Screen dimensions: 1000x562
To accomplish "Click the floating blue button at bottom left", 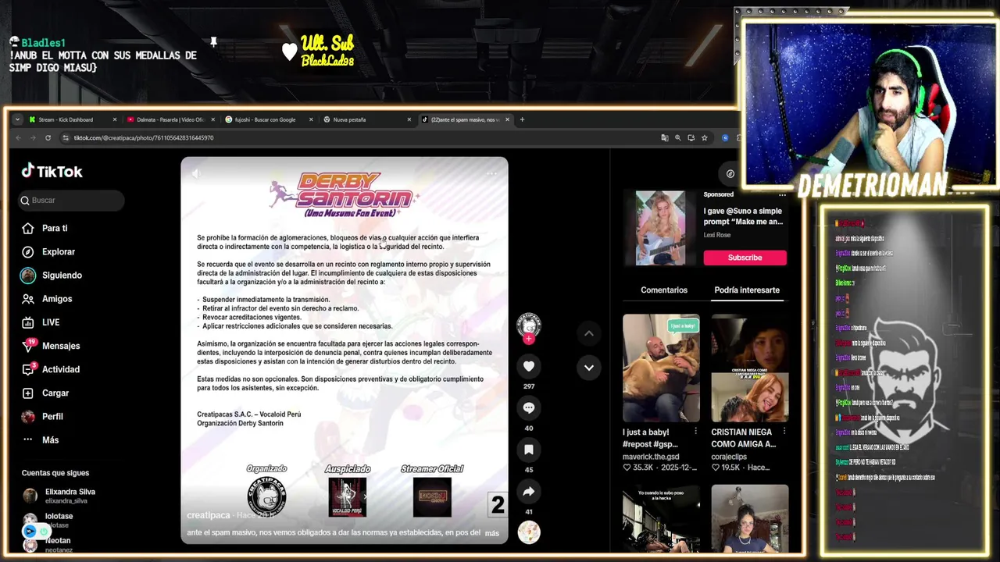I will [x=30, y=531].
